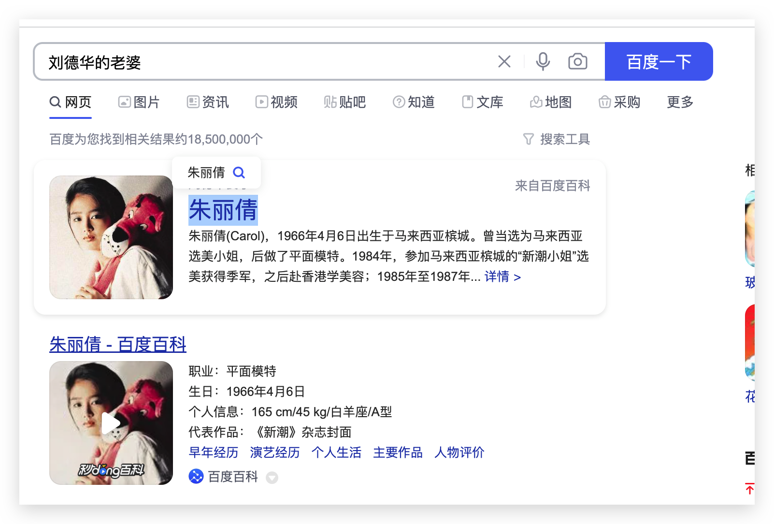
Task: Click the 职业: 平面模特 line
Action: pyautogui.click(x=232, y=371)
